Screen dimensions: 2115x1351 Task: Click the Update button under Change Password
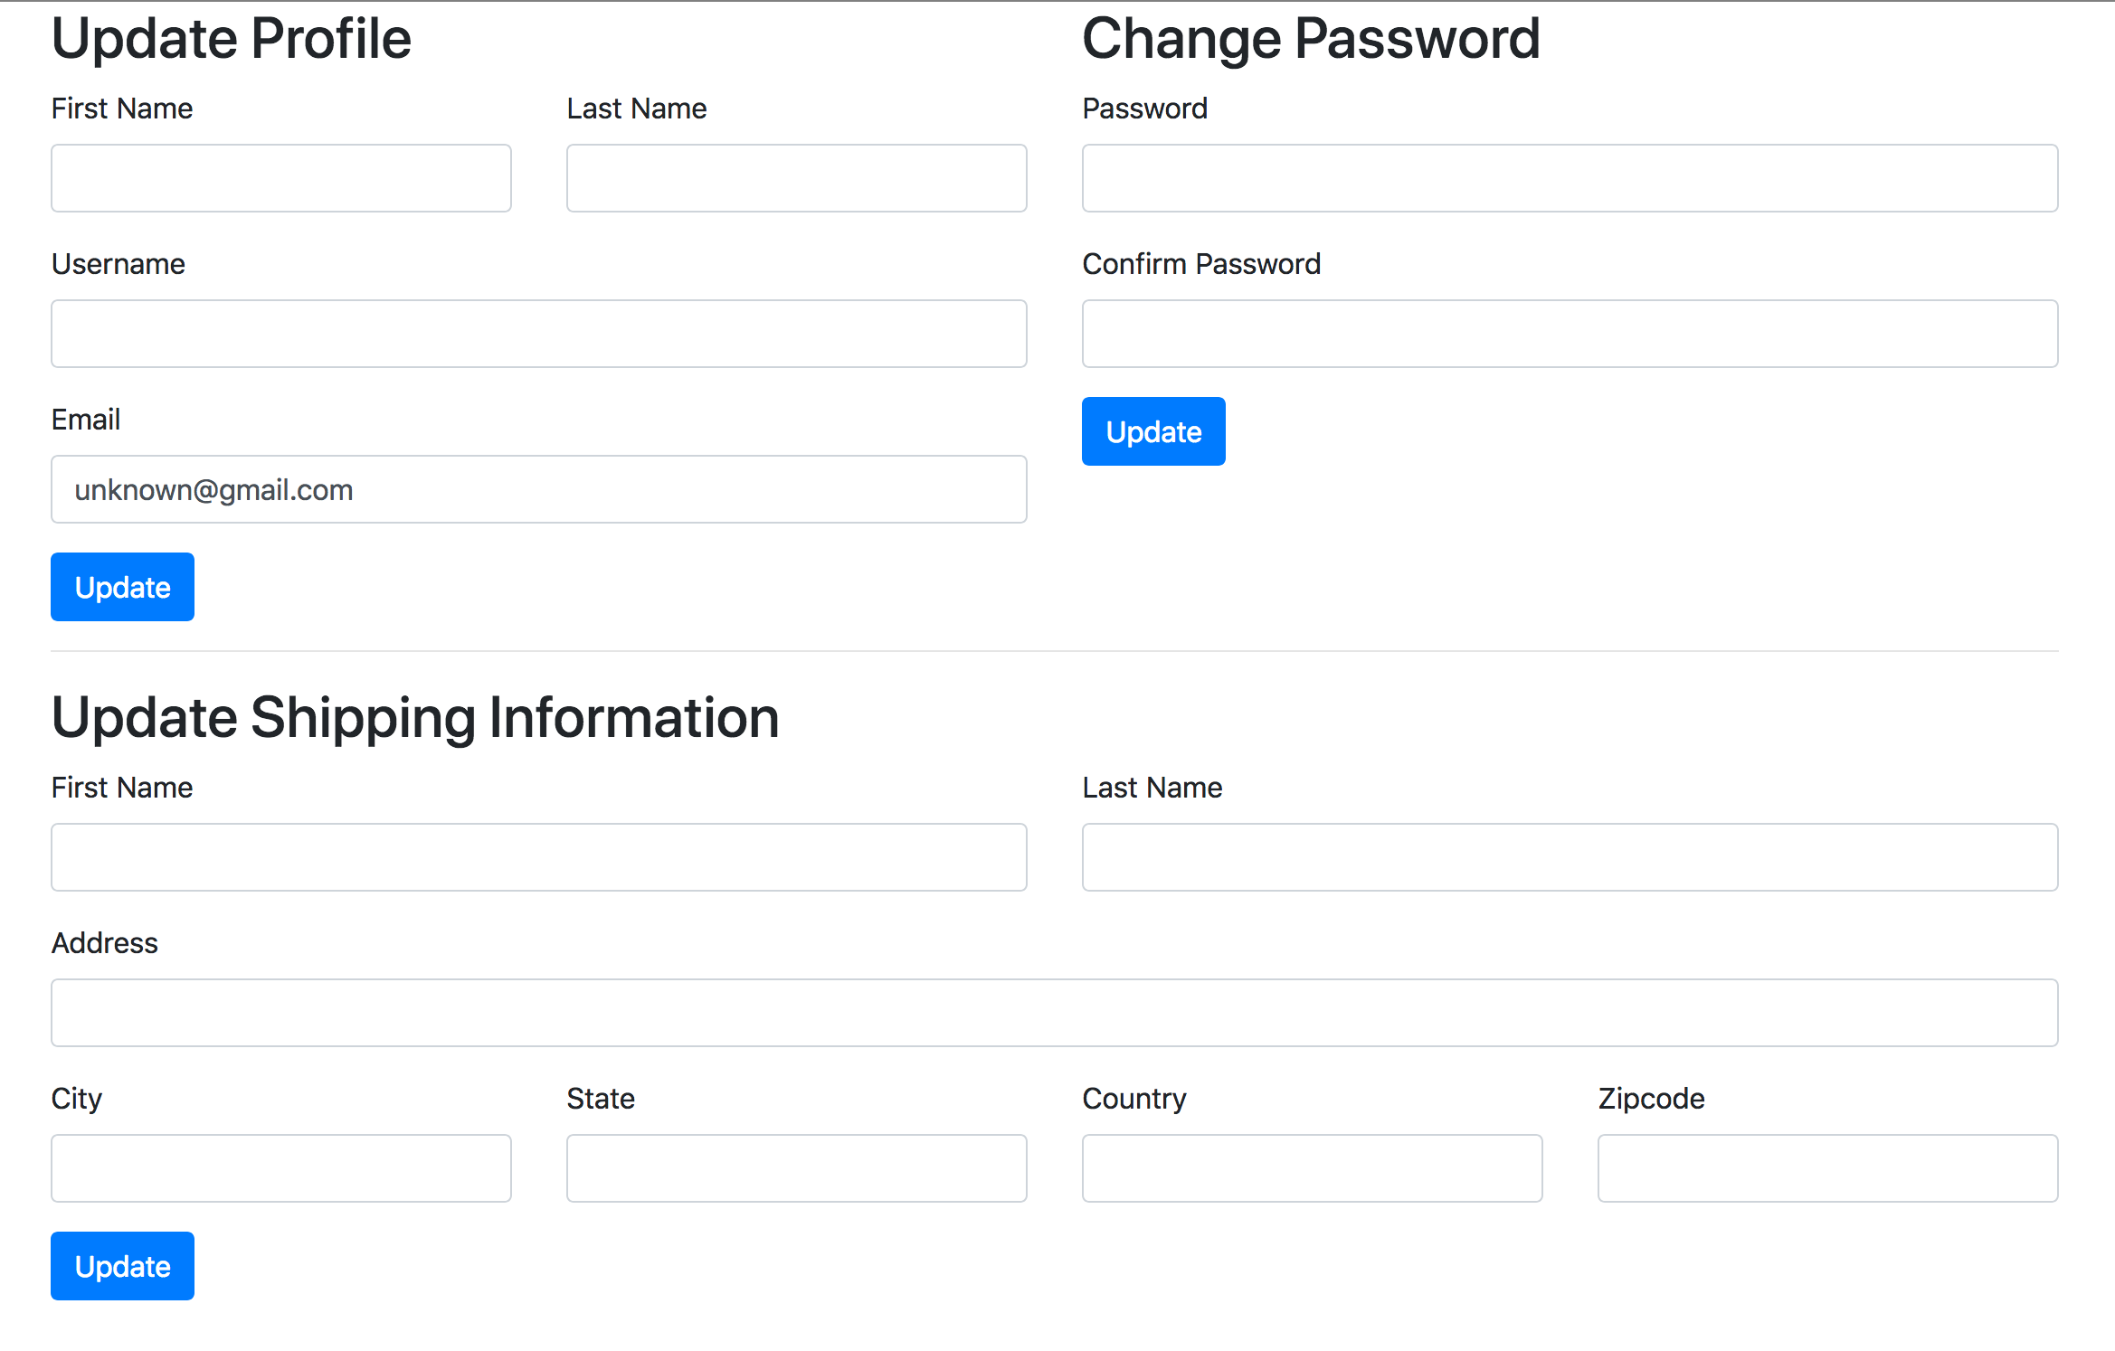point(1153,431)
